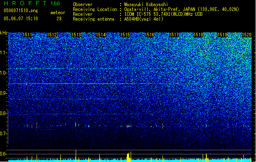Screen dimensions: 256x162
Task: Click the Receiver label
Action: 83,14
